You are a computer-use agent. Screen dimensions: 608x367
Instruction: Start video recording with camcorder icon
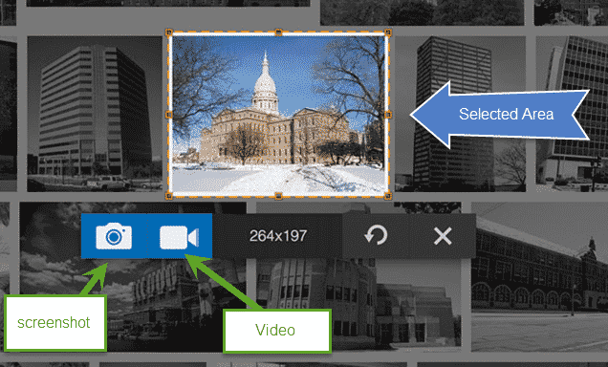click(179, 237)
